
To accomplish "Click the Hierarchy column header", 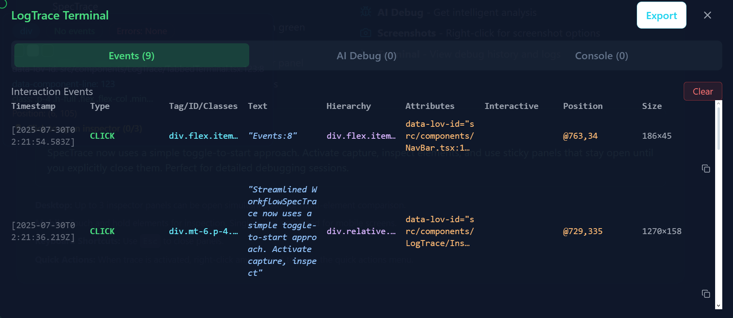I will (x=349, y=106).
